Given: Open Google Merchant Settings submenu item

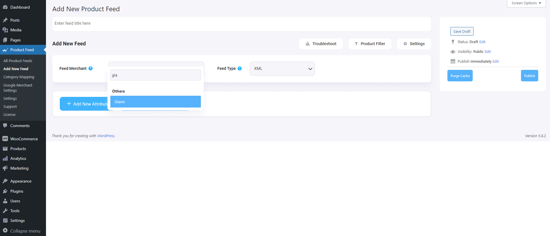Looking at the screenshot, I should (18, 88).
